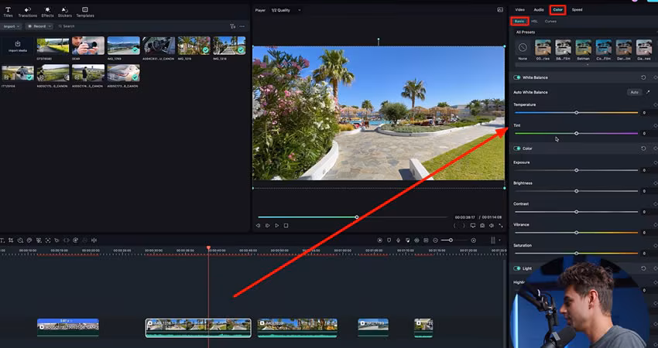Toggle the Color section switch
This screenshot has height=348, width=658.
pyautogui.click(x=516, y=148)
